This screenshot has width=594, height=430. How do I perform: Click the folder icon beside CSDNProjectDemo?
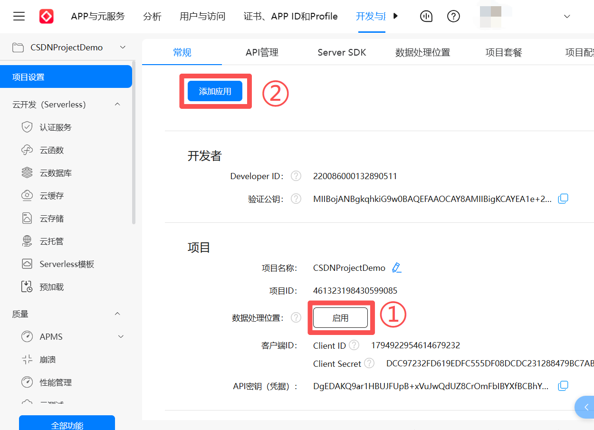(18, 47)
